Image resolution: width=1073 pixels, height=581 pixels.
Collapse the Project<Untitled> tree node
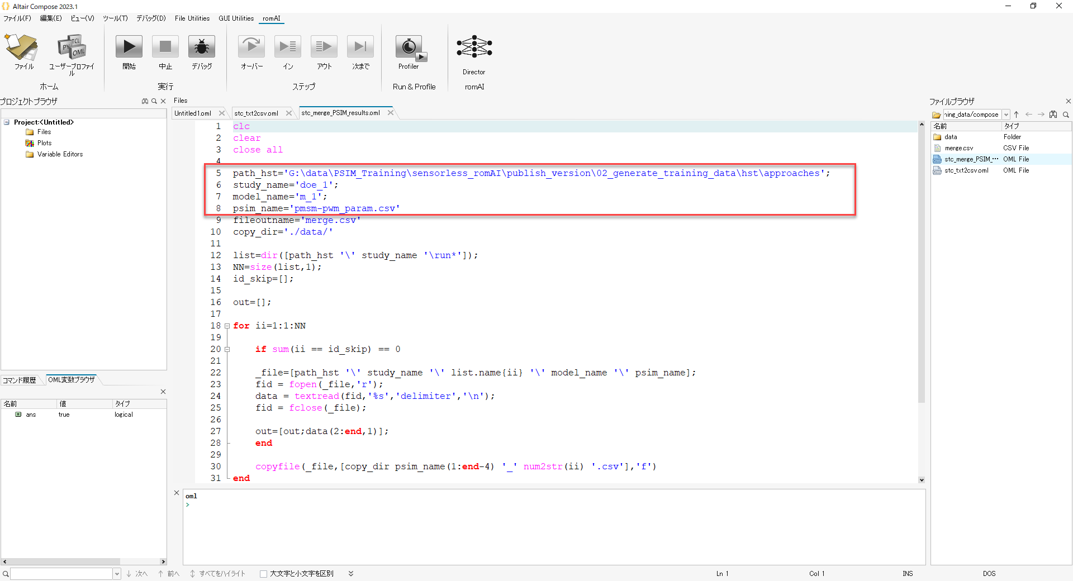click(x=7, y=122)
